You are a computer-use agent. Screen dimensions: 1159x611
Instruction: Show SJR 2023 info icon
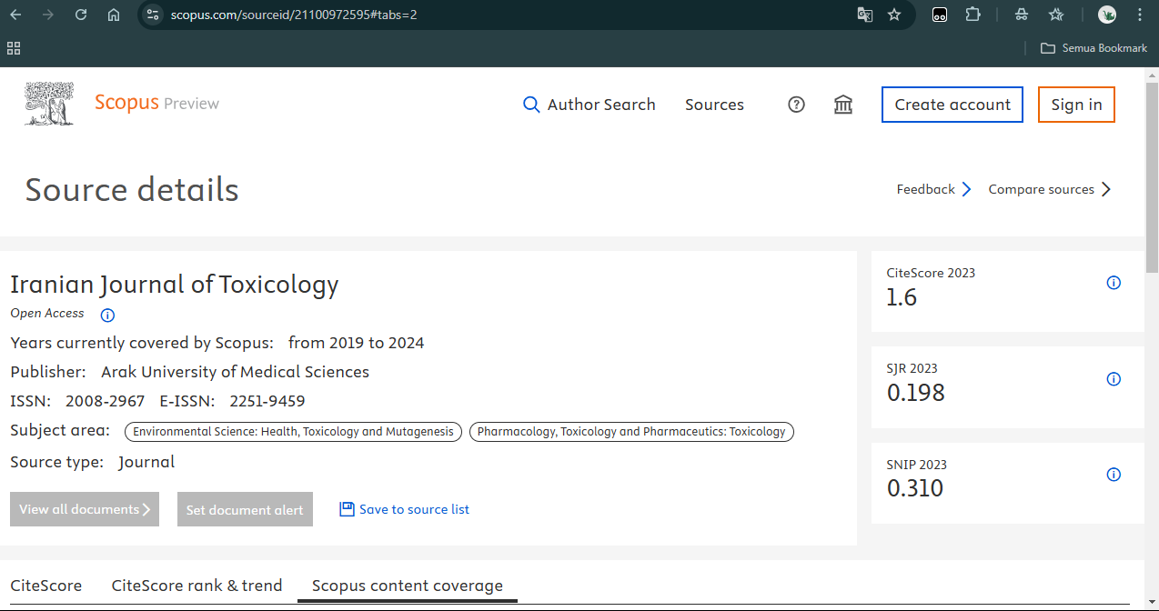(x=1113, y=379)
